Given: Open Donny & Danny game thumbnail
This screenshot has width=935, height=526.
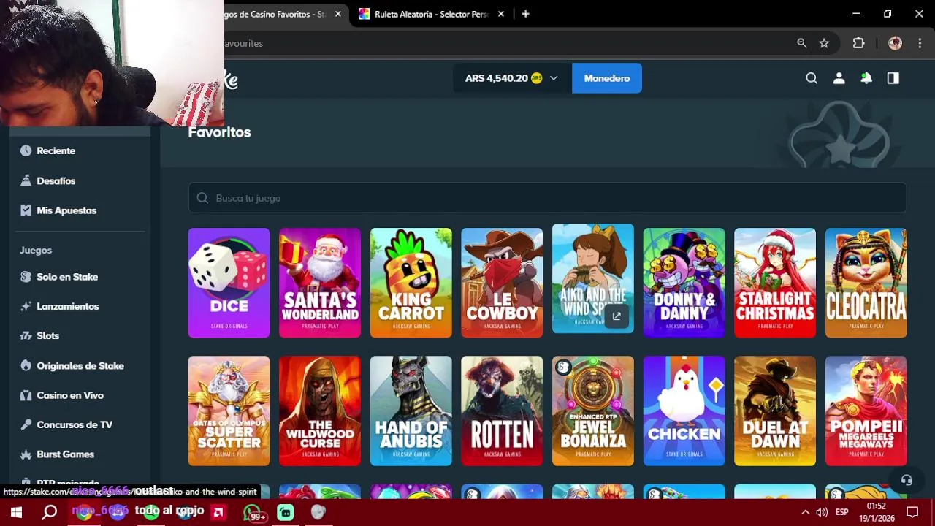Looking at the screenshot, I should coord(684,283).
